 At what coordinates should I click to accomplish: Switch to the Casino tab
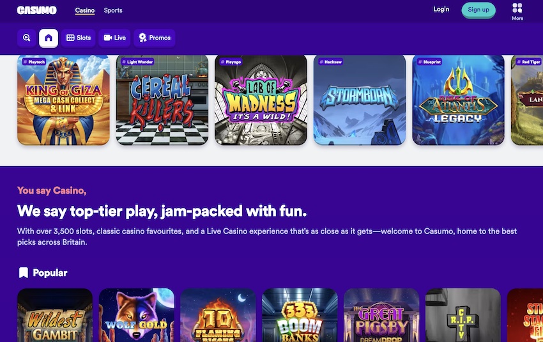coord(84,10)
